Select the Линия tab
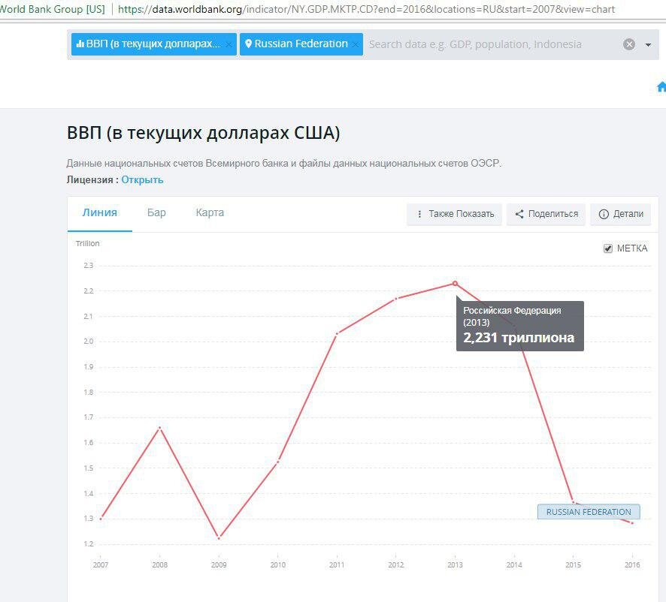The image size is (666, 602). coord(100,212)
